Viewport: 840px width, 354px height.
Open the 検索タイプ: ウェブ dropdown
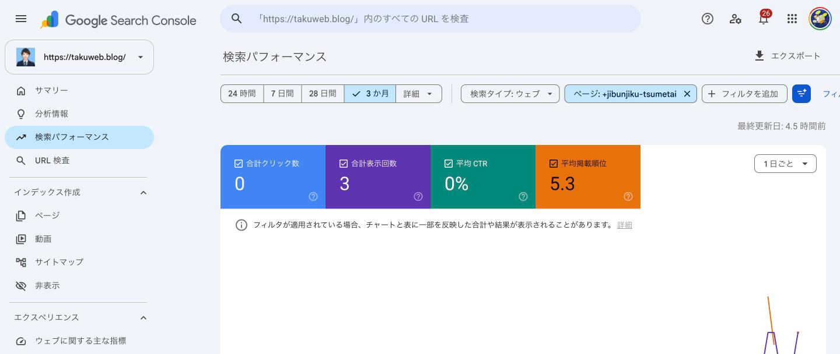coord(510,94)
